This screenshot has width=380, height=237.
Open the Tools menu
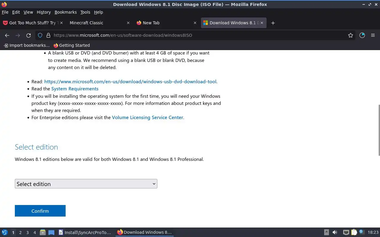85,12
